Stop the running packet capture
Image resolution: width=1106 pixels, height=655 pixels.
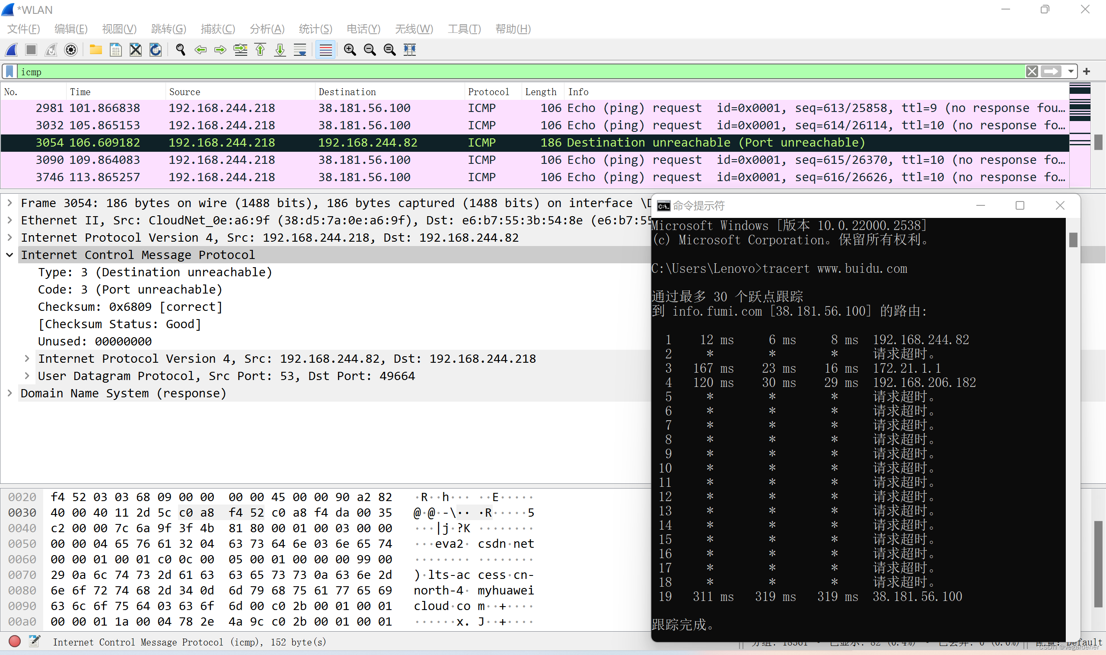tap(31, 49)
